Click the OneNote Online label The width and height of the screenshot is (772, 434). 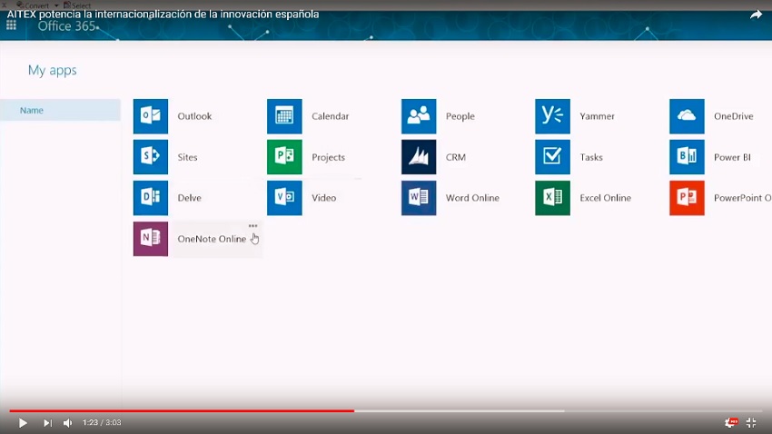(212, 239)
